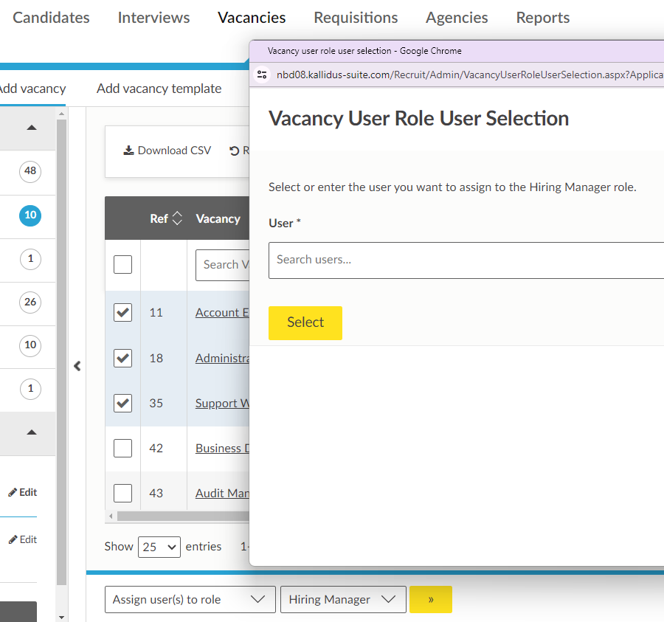Click the yellow double-arrow go button
Screen dimensions: 664x622
tap(430, 600)
